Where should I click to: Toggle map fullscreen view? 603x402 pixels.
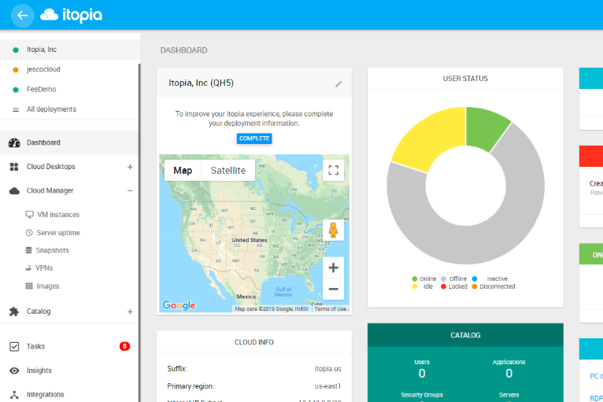click(x=334, y=170)
